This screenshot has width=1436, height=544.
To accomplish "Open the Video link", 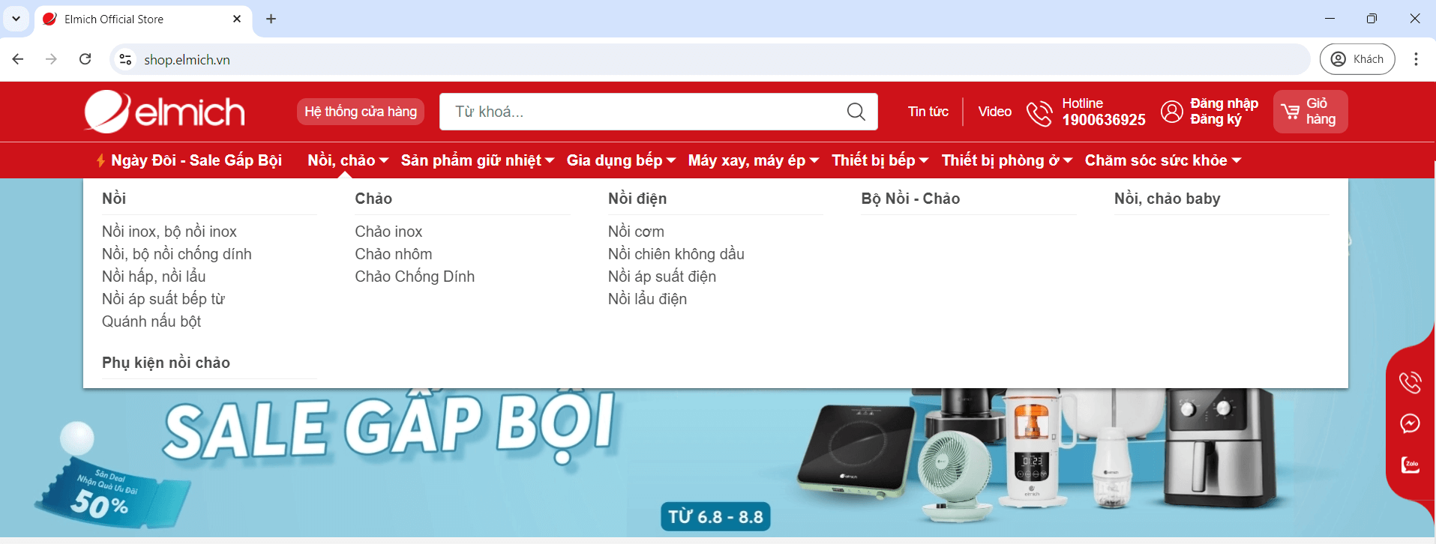I will (995, 112).
